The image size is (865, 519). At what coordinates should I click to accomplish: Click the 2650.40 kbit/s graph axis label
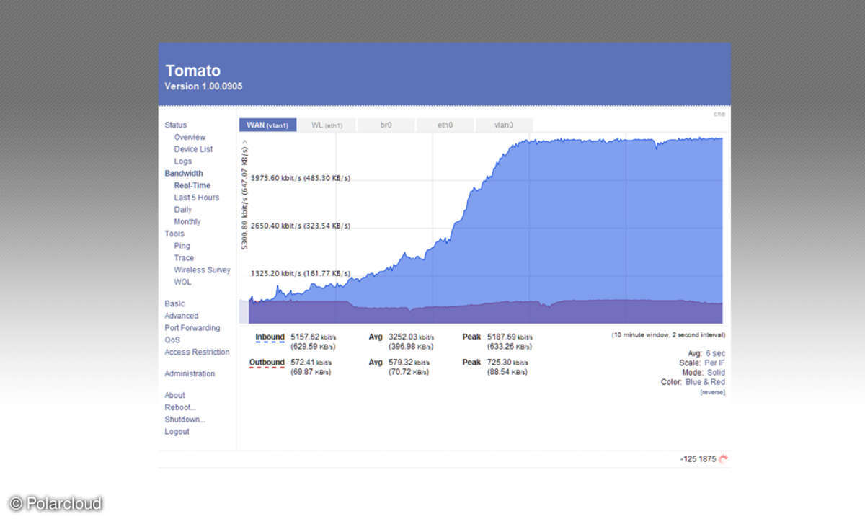click(x=301, y=226)
